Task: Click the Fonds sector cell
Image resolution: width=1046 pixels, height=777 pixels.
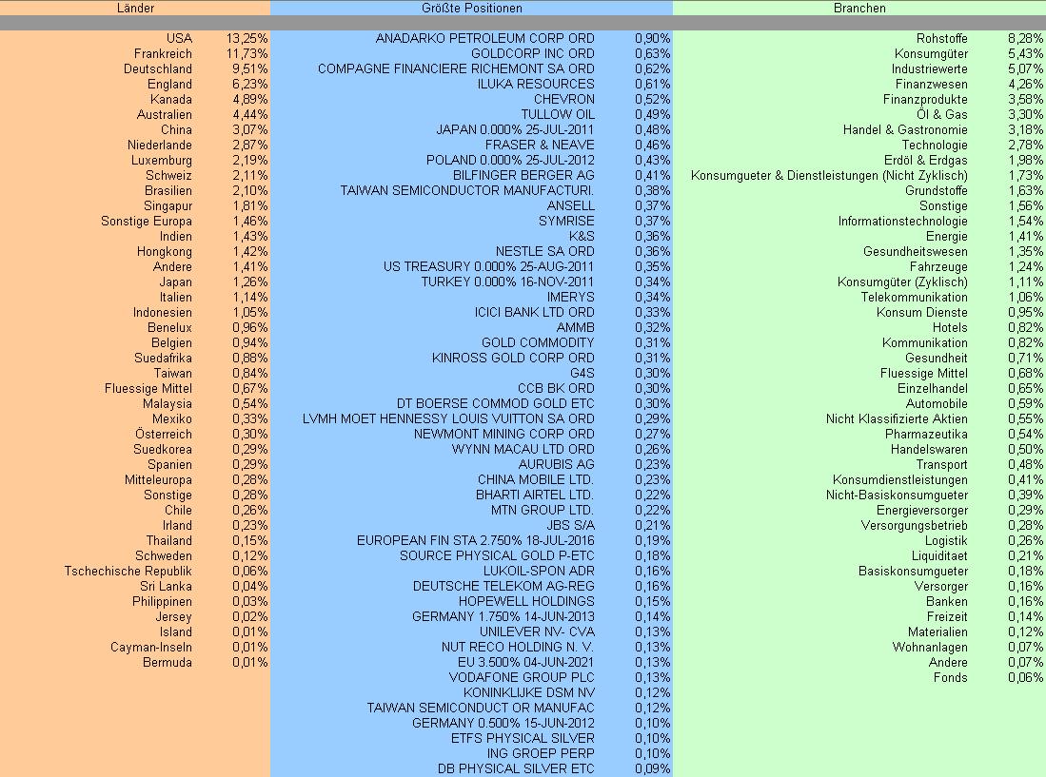Action: coord(950,678)
